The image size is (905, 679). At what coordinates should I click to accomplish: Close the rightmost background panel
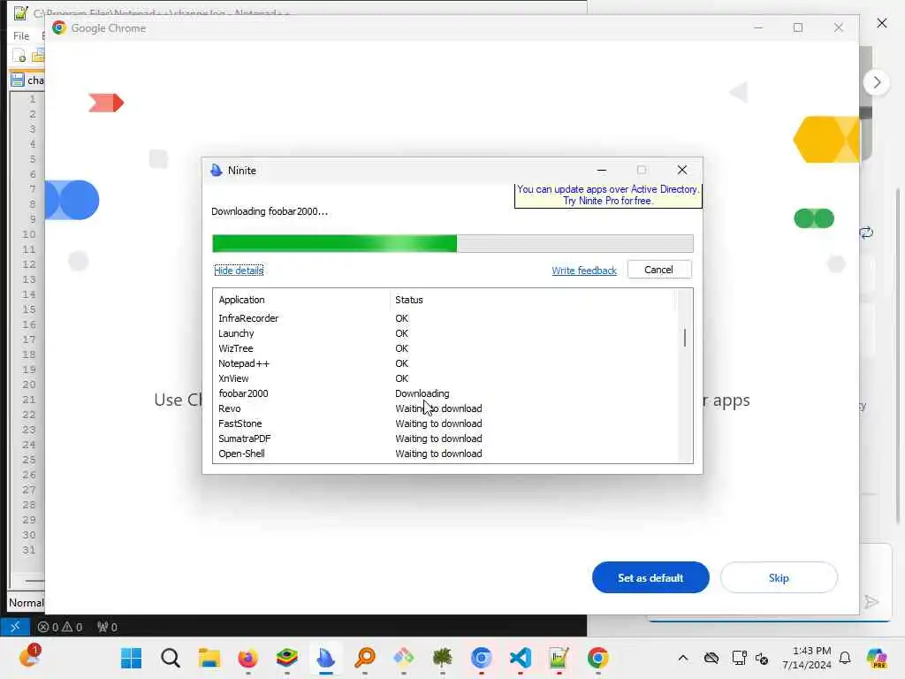point(882,23)
